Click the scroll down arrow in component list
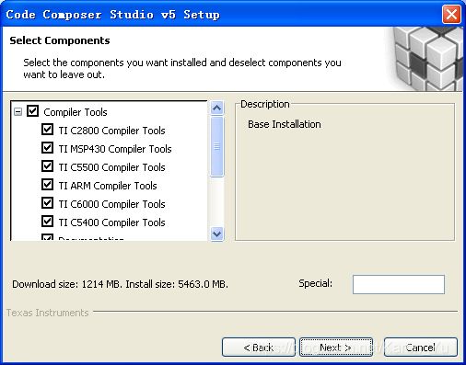This screenshot has width=466, height=365. (x=217, y=234)
